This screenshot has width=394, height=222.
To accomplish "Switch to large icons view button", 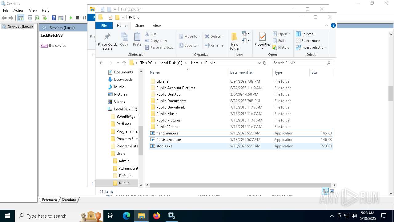I will tap(332, 191).
